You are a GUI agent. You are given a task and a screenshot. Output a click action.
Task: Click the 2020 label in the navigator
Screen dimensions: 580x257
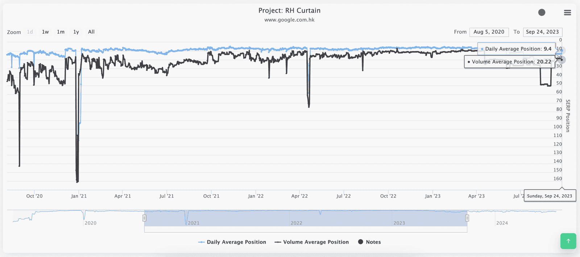[91, 223]
